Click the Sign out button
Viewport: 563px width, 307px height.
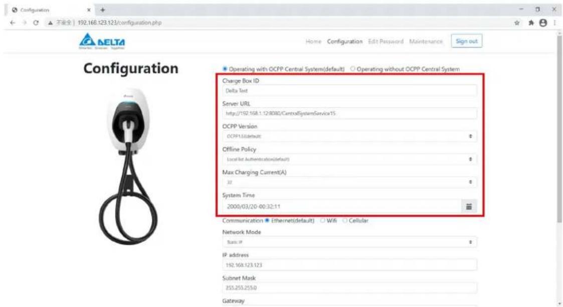click(x=466, y=41)
